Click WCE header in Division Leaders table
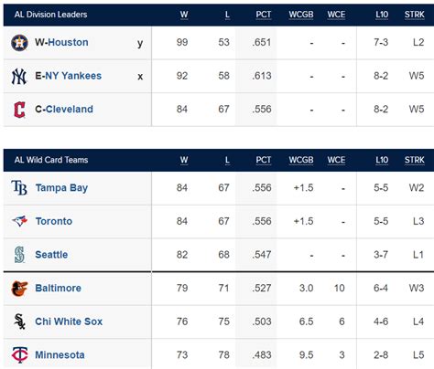 click(336, 15)
